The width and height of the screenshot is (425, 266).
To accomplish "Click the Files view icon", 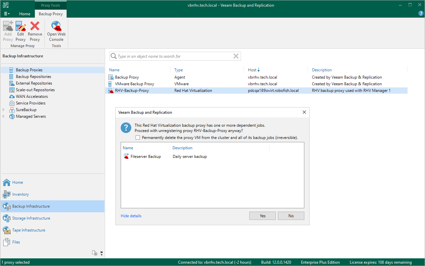I will [7, 242].
